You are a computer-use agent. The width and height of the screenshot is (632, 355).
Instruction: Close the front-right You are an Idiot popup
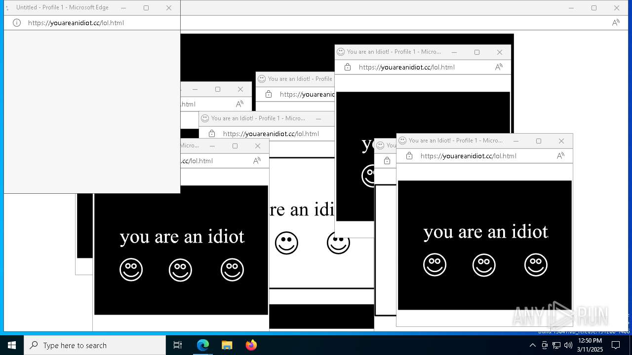[561, 141]
